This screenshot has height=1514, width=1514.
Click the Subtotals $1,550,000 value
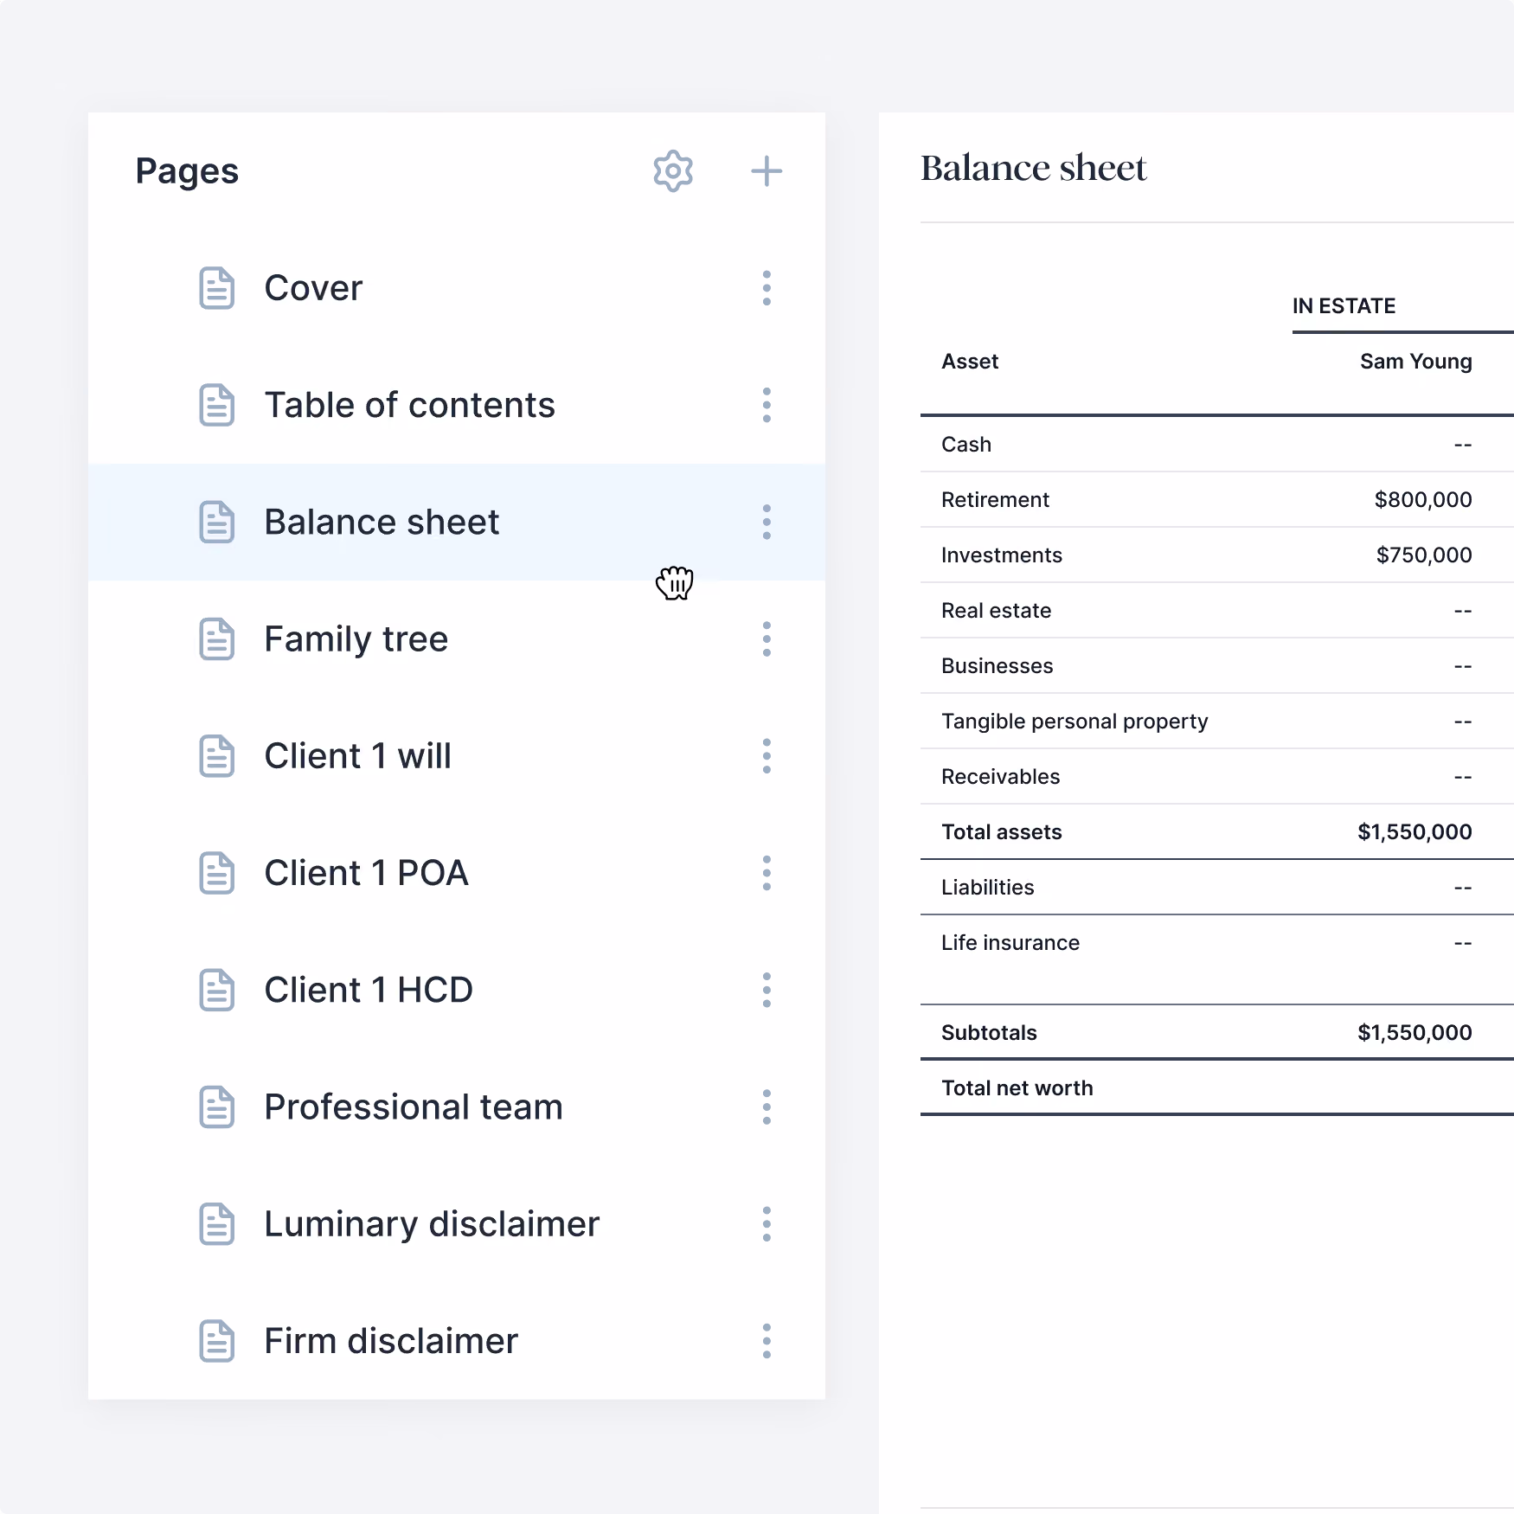pyautogui.click(x=1415, y=1033)
